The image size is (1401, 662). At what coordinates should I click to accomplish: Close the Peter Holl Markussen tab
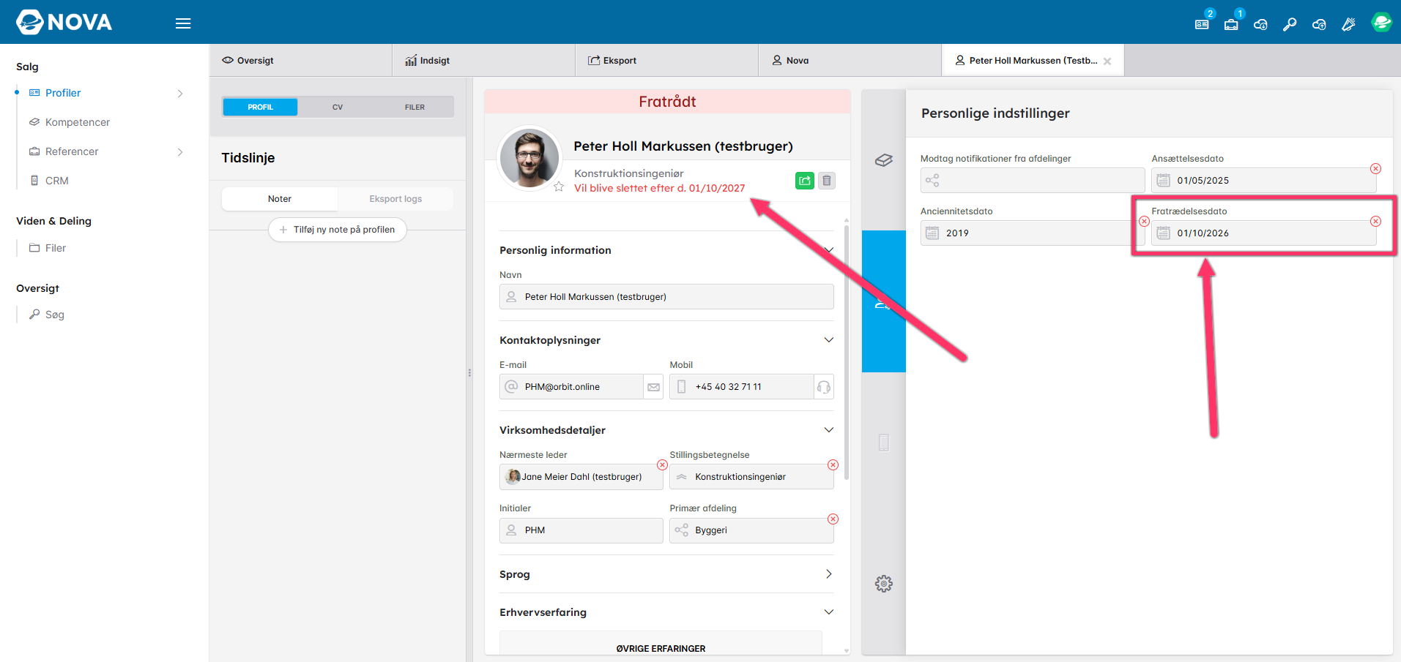[1107, 61]
